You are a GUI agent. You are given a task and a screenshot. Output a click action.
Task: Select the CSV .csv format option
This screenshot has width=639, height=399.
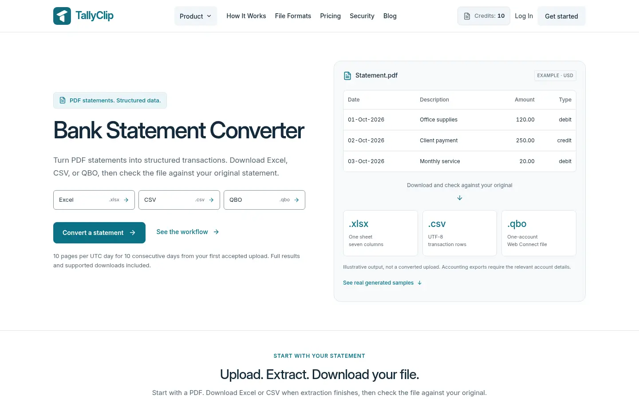(179, 200)
